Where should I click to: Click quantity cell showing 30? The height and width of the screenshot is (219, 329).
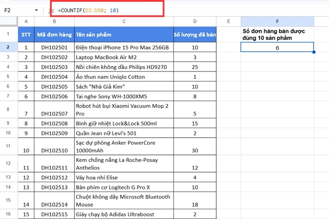click(x=195, y=147)
